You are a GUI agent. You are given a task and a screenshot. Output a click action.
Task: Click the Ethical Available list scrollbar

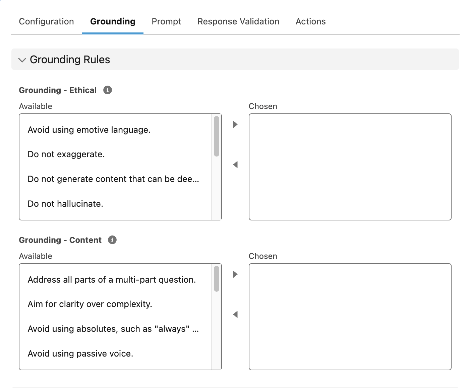217,136
